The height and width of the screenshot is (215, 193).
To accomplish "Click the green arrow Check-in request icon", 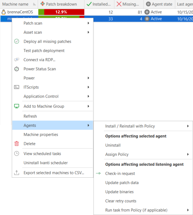I will (98, 173).
